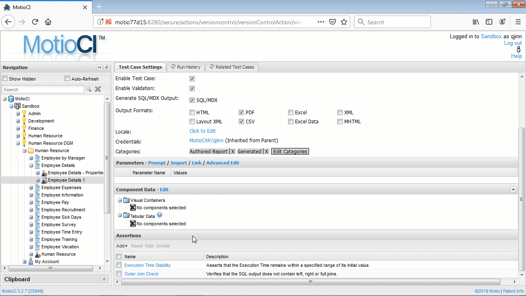The width and height of the screenshot is (526, 296).
Task: Enable the Excel Data output format
Action: (291, 121)
